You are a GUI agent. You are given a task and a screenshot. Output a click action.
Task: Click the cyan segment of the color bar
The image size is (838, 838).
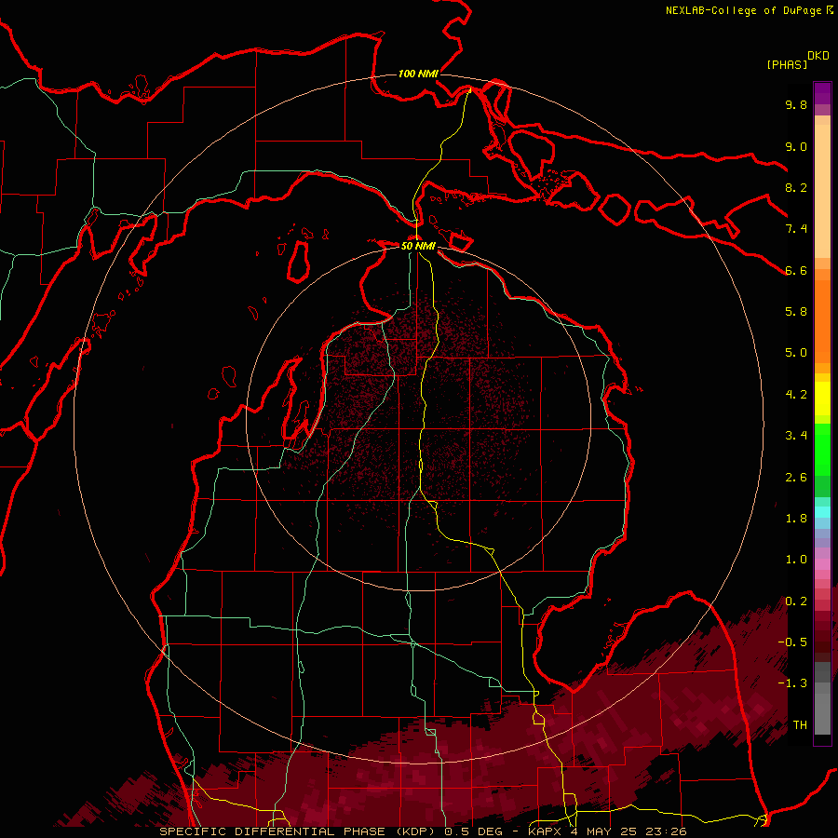[822, 512]
